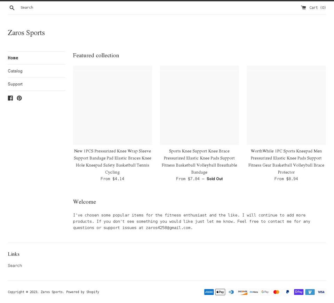This screenshot has width=334, height=303.
Task: Click the Featured collection heading
Action: point(96,55)
